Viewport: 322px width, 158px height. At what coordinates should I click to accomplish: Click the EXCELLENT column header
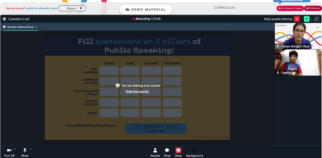point(151,63)
